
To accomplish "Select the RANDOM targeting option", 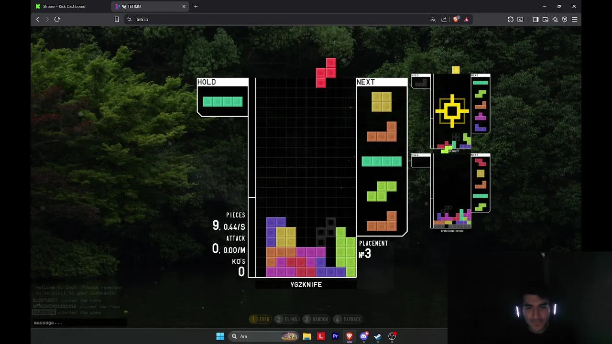I will click(317, 319).
